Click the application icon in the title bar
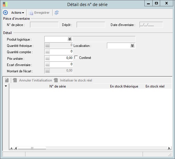Screen dimensions: 175x159 click(x=5, y=4)
